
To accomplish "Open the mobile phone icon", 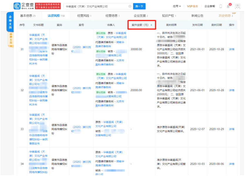I will 221,6.
